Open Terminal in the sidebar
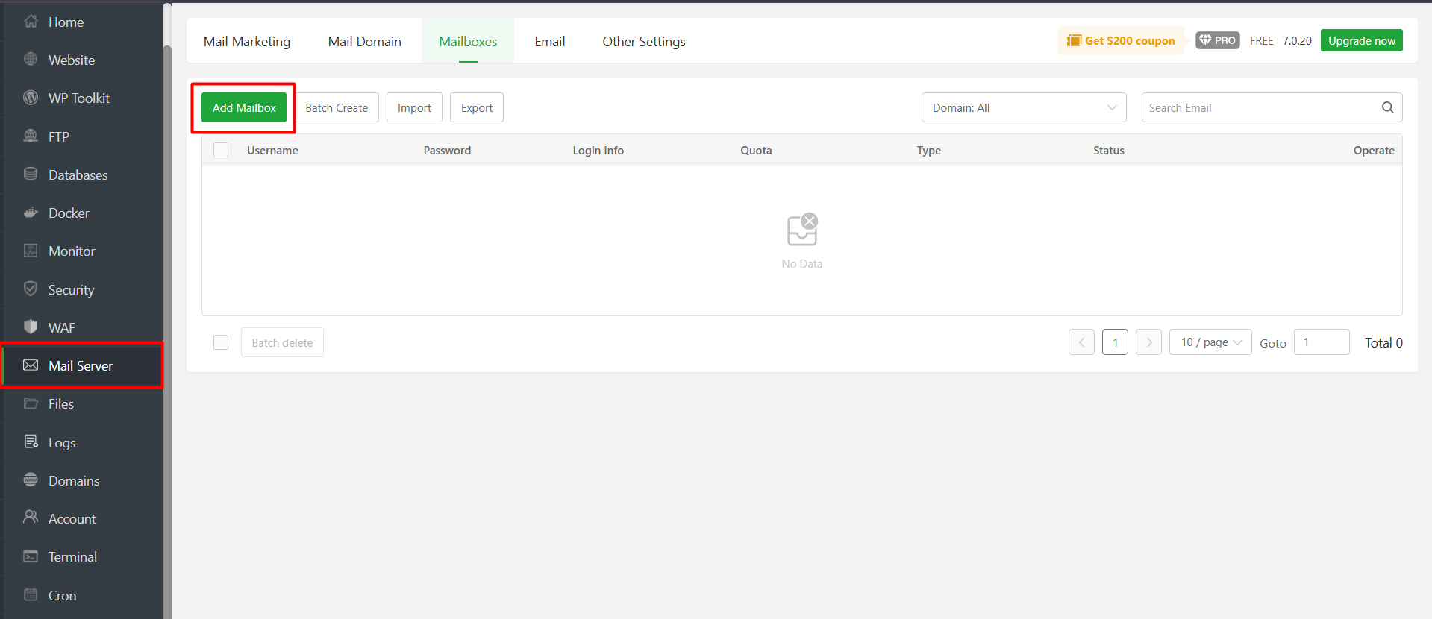 (x=82, y=556)
